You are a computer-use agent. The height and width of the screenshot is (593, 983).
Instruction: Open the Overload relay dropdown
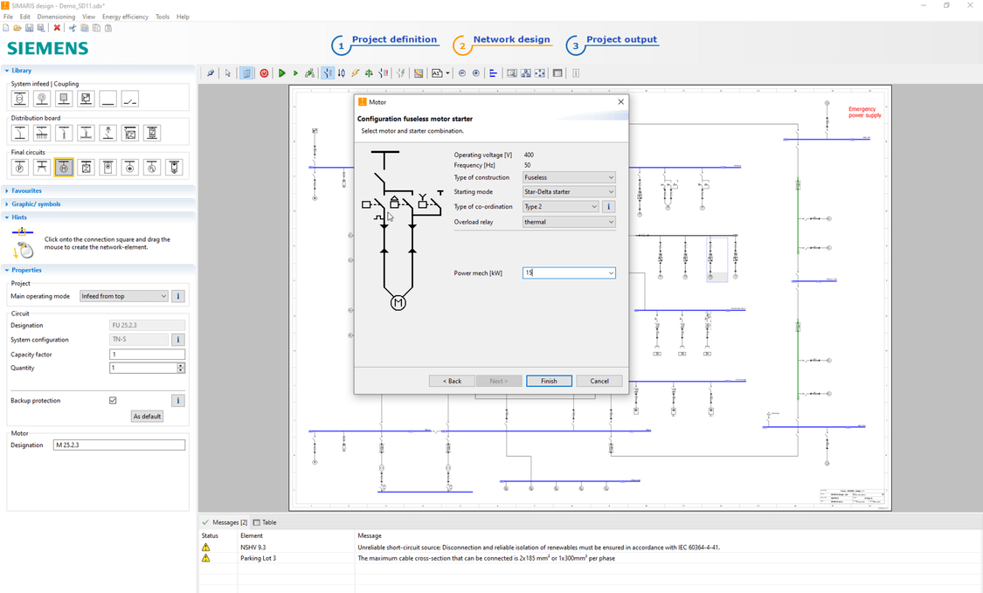pos(569,222)
